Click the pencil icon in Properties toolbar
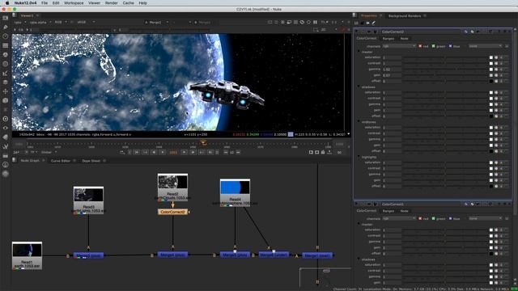This screenshot has height=291, width=518. click(x=374, y=23)
